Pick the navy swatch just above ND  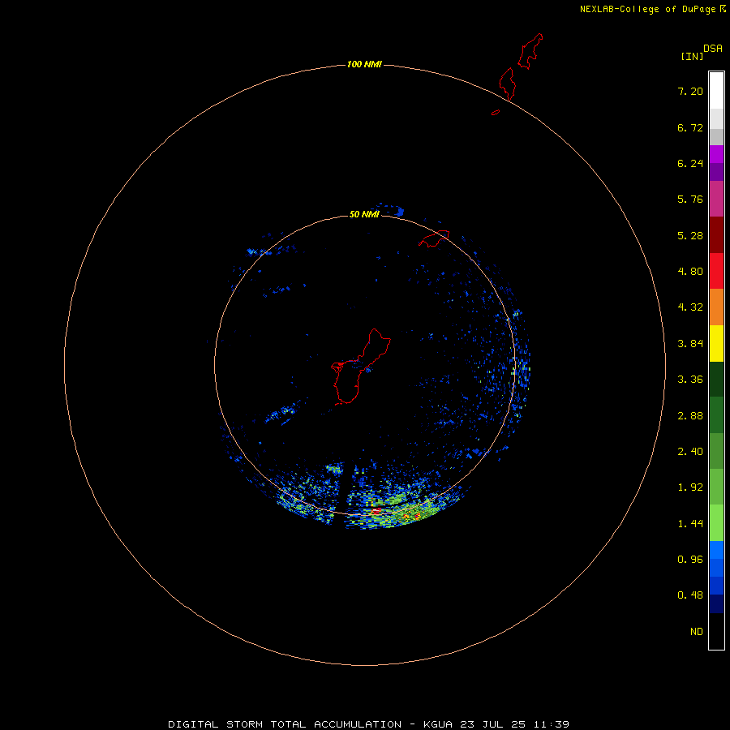point(716,603)
